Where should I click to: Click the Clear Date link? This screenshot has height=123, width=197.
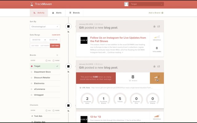[x=56, y=35]
